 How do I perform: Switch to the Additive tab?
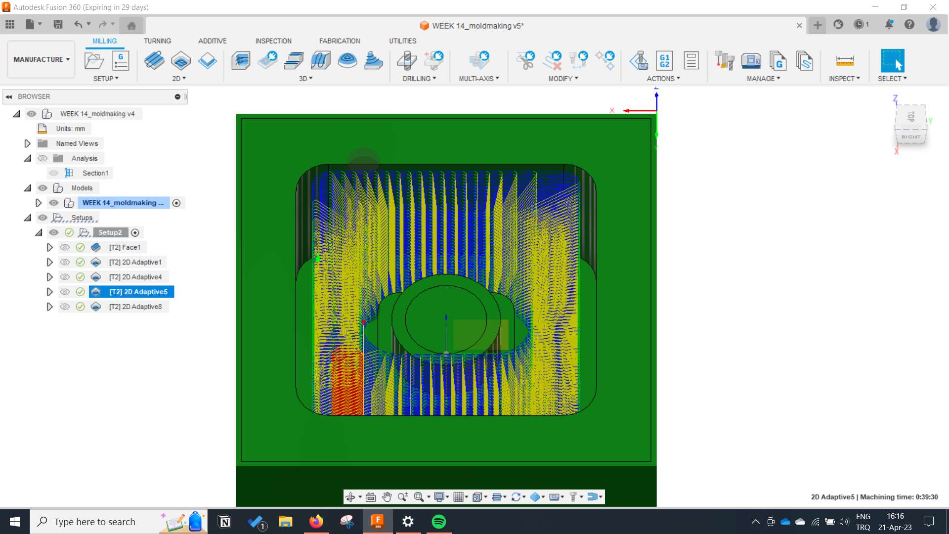[x=213, y=41]
